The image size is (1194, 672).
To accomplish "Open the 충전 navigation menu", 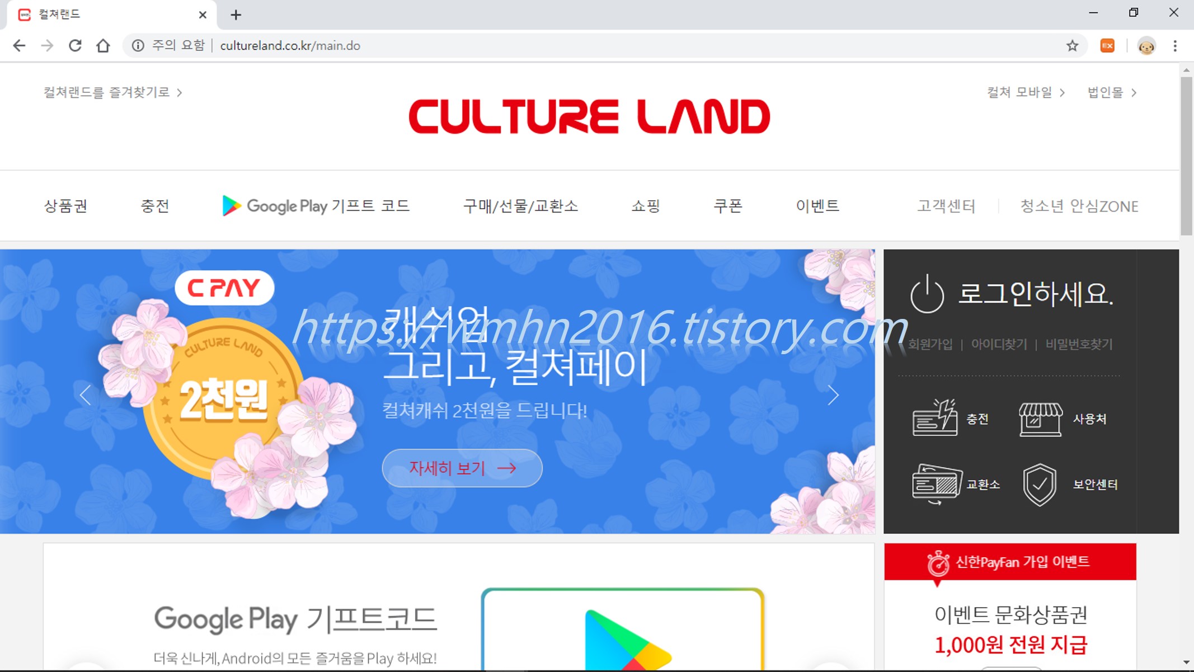I will (x=155, y=206).
